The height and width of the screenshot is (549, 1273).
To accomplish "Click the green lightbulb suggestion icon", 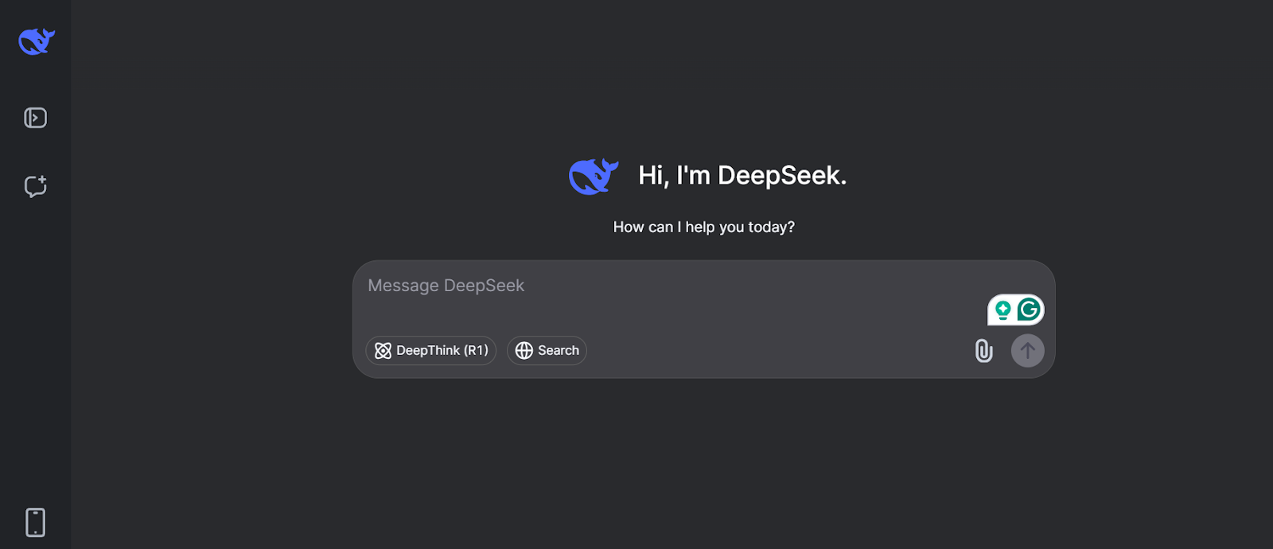I will [1002, 310].
